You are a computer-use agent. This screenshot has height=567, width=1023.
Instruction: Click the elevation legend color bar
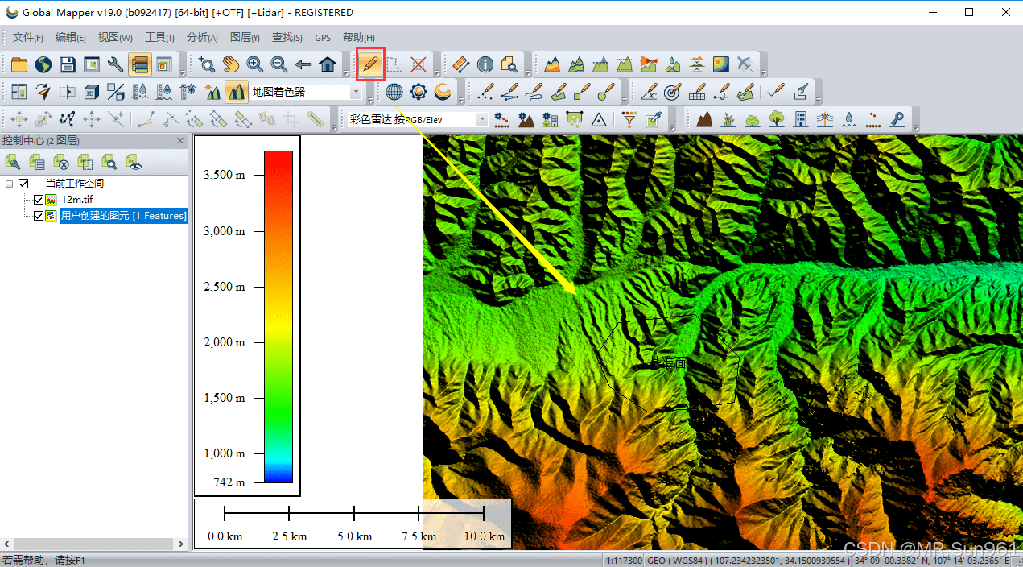[x=278, y=317]
